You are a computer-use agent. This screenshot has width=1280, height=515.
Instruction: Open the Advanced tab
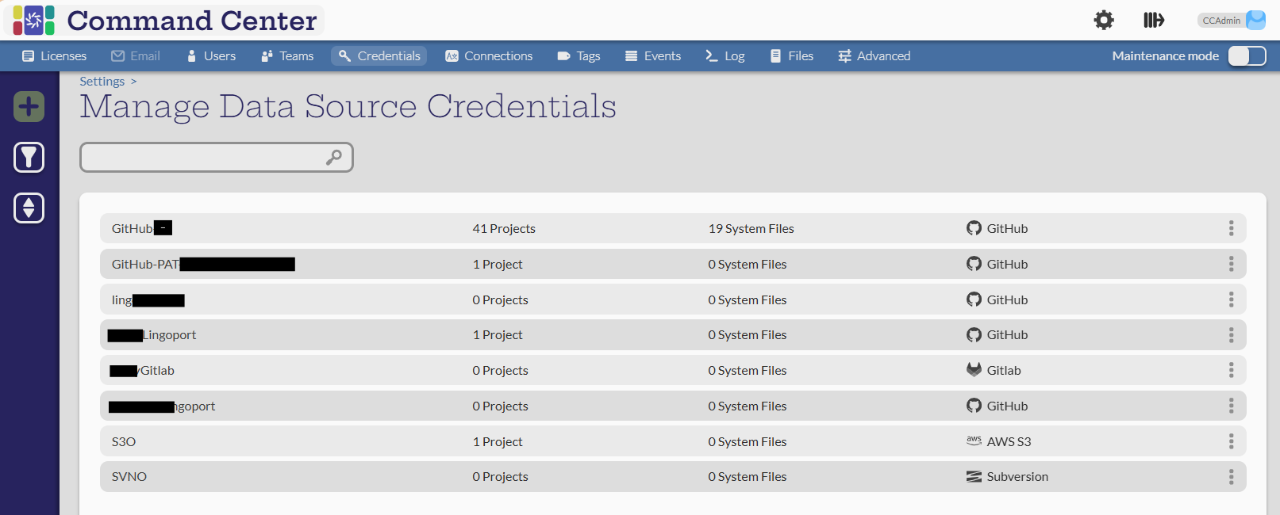coord(874,56)
